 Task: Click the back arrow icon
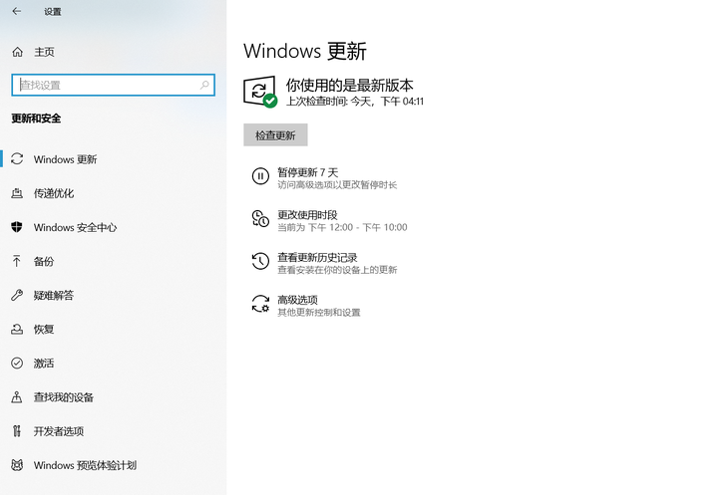pyautogui.click(x=17, y=11)
